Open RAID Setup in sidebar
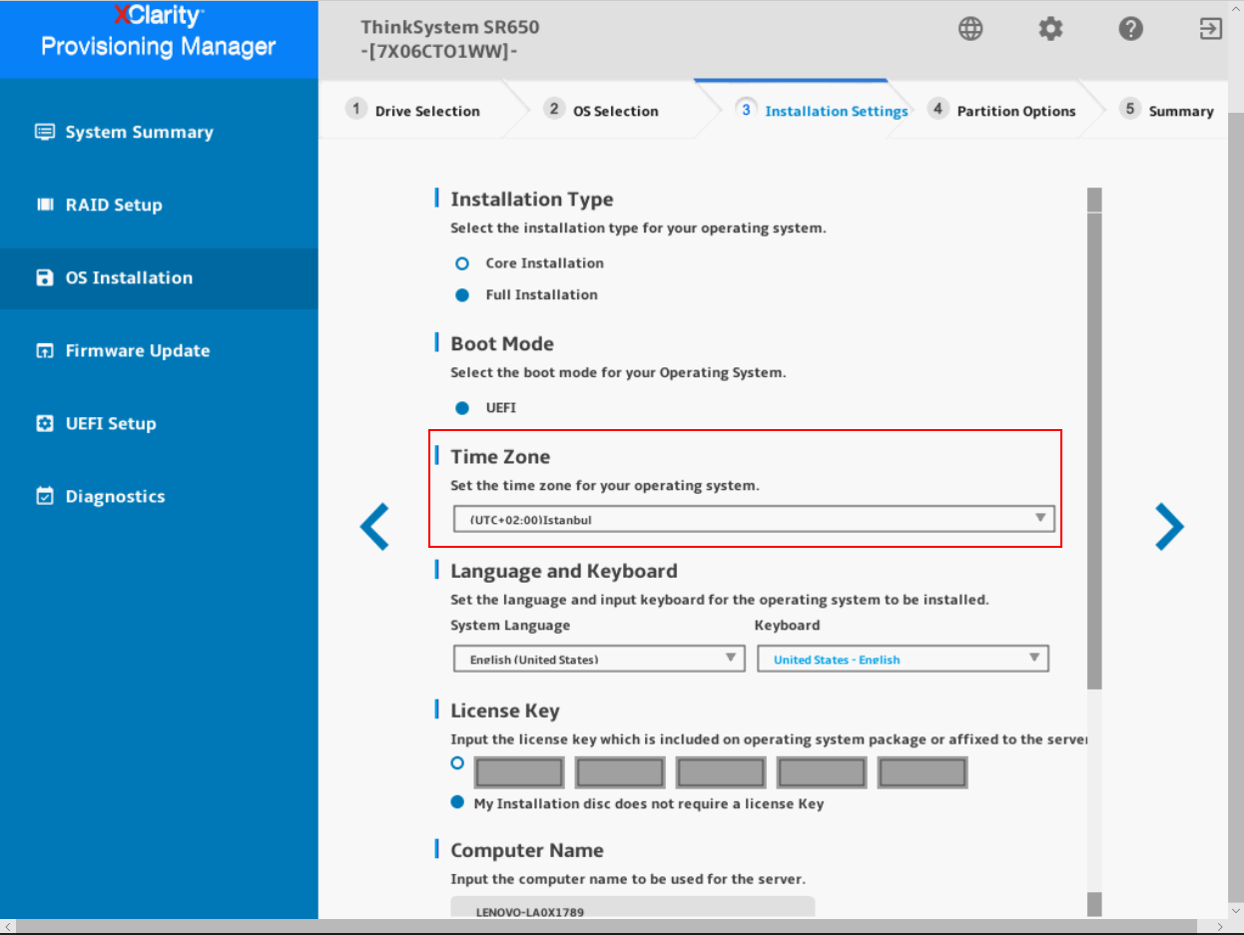The height and width of the screenshot is (935, 1244). coord(159,205)
